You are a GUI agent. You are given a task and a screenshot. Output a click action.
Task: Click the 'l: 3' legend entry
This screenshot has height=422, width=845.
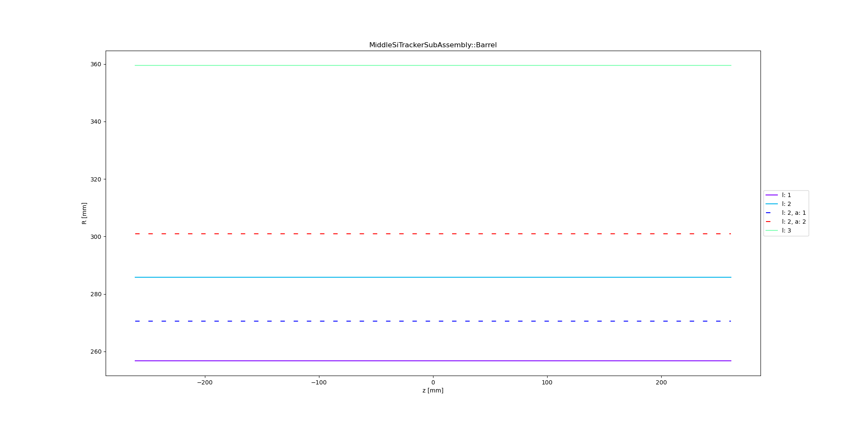point(786,230)
